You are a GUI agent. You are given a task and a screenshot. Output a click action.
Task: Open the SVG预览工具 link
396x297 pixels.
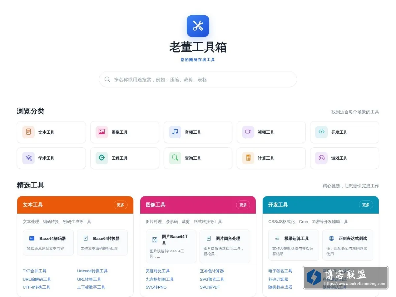tap(212, 279)
